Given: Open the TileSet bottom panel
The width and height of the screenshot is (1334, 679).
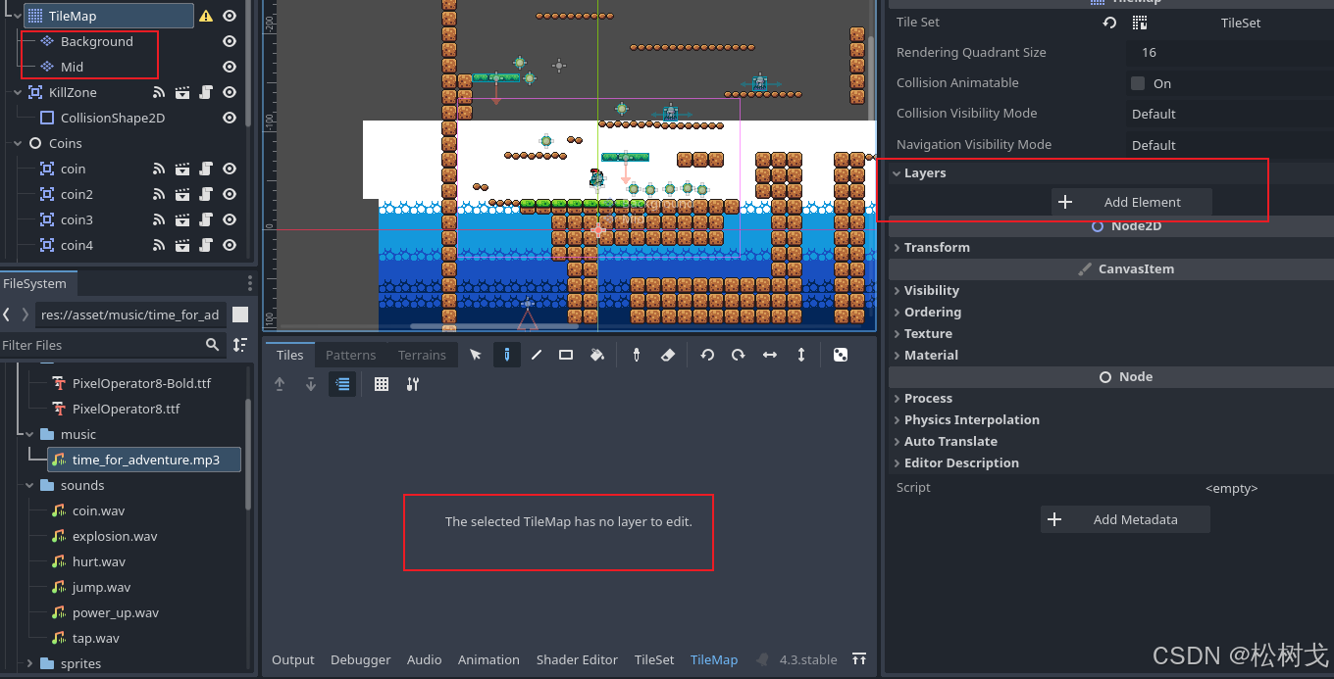Looking at the screenshot, I should 654,659.
